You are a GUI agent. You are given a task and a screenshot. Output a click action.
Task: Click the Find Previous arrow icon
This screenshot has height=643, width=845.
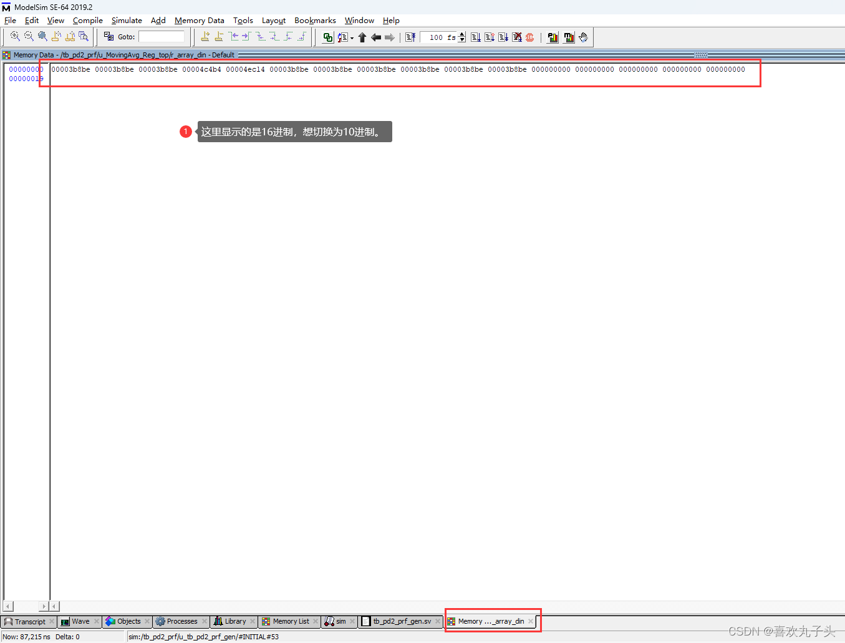pos(375,37)
